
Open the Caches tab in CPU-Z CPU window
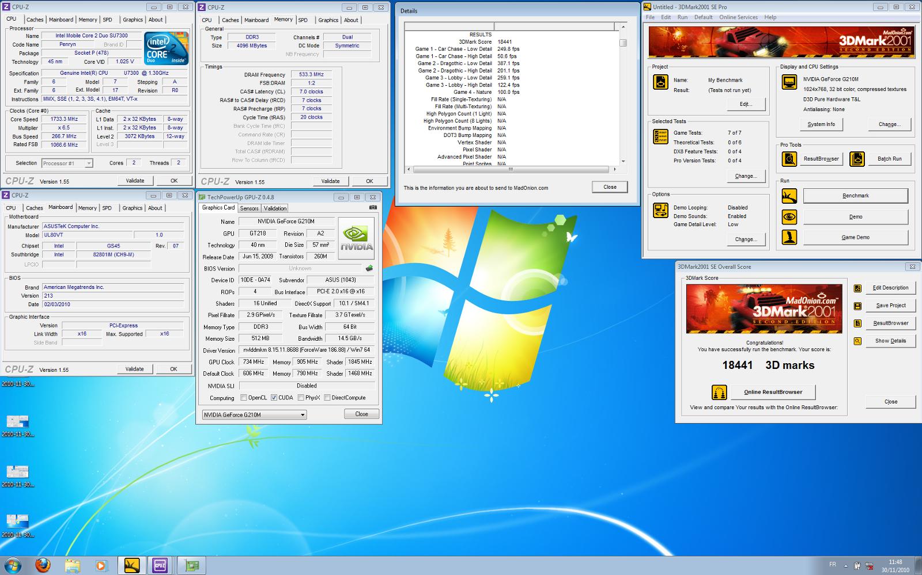(x=35, y=20)
